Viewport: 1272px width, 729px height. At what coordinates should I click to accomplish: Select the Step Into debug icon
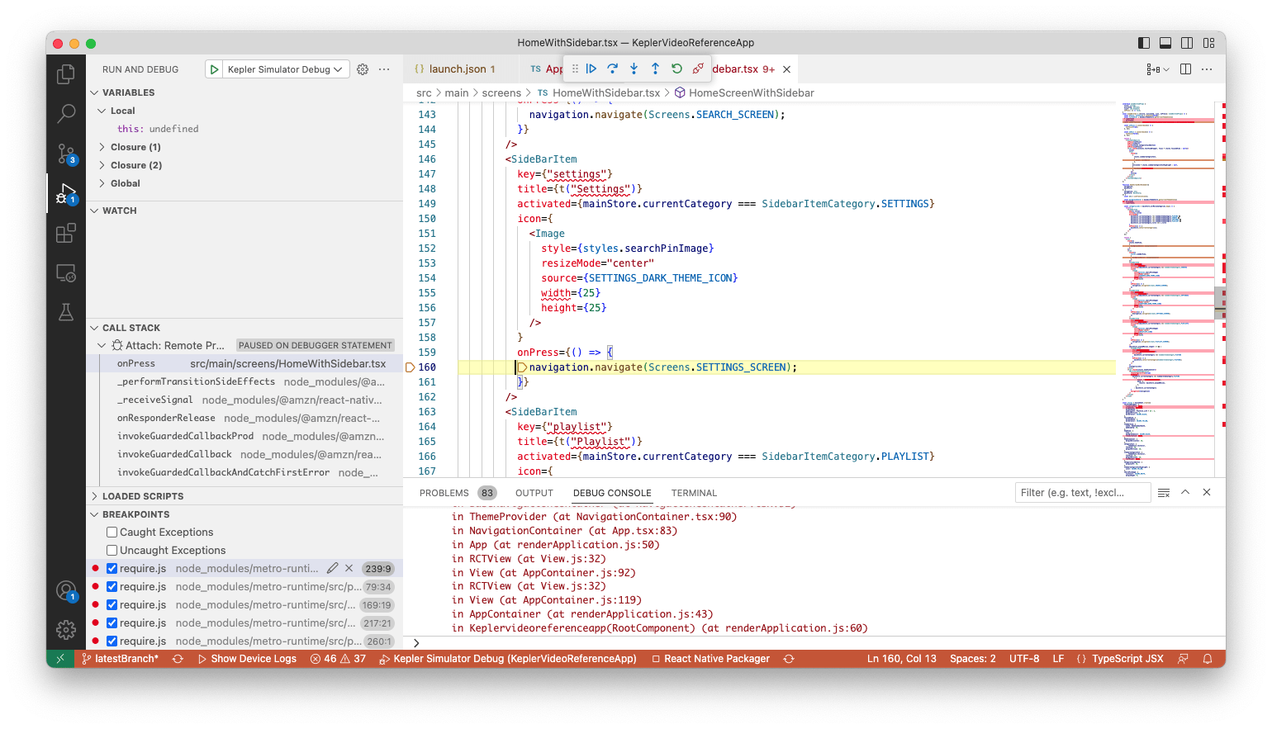(x=634, y=69)
